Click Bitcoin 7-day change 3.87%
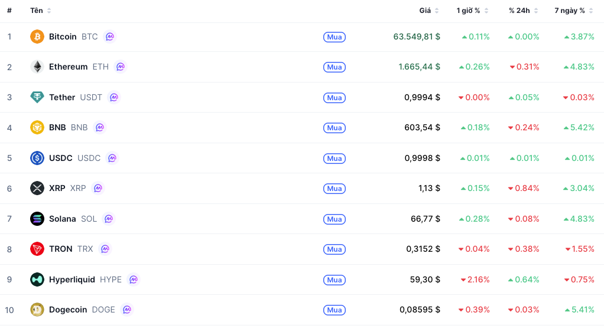 (579, 37)
